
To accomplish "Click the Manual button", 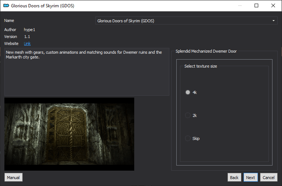I will pos(14,177).
